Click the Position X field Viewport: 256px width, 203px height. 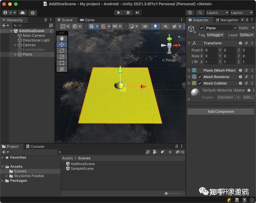click(211, 50)
